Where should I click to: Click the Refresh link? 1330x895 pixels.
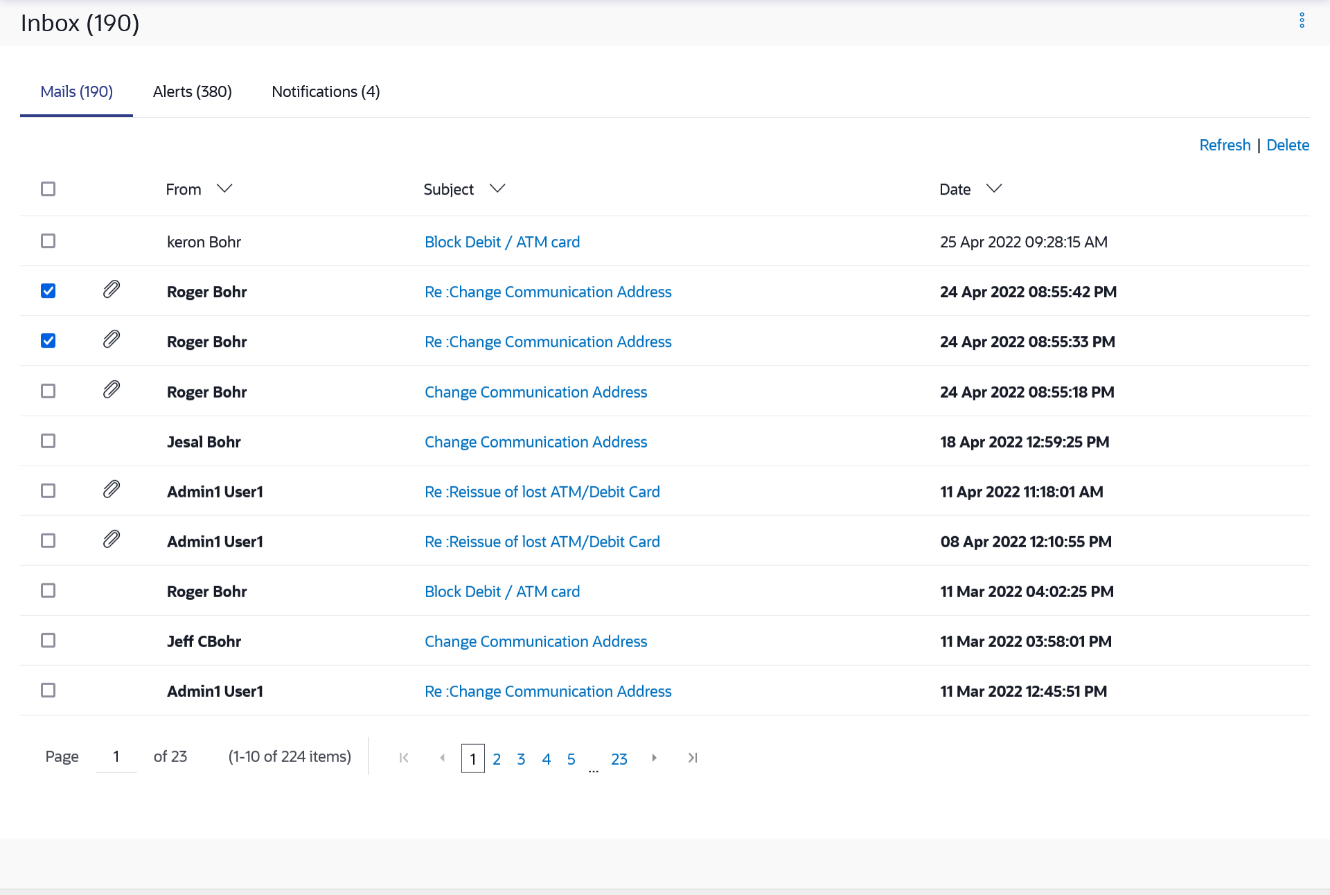(1224, 145)
